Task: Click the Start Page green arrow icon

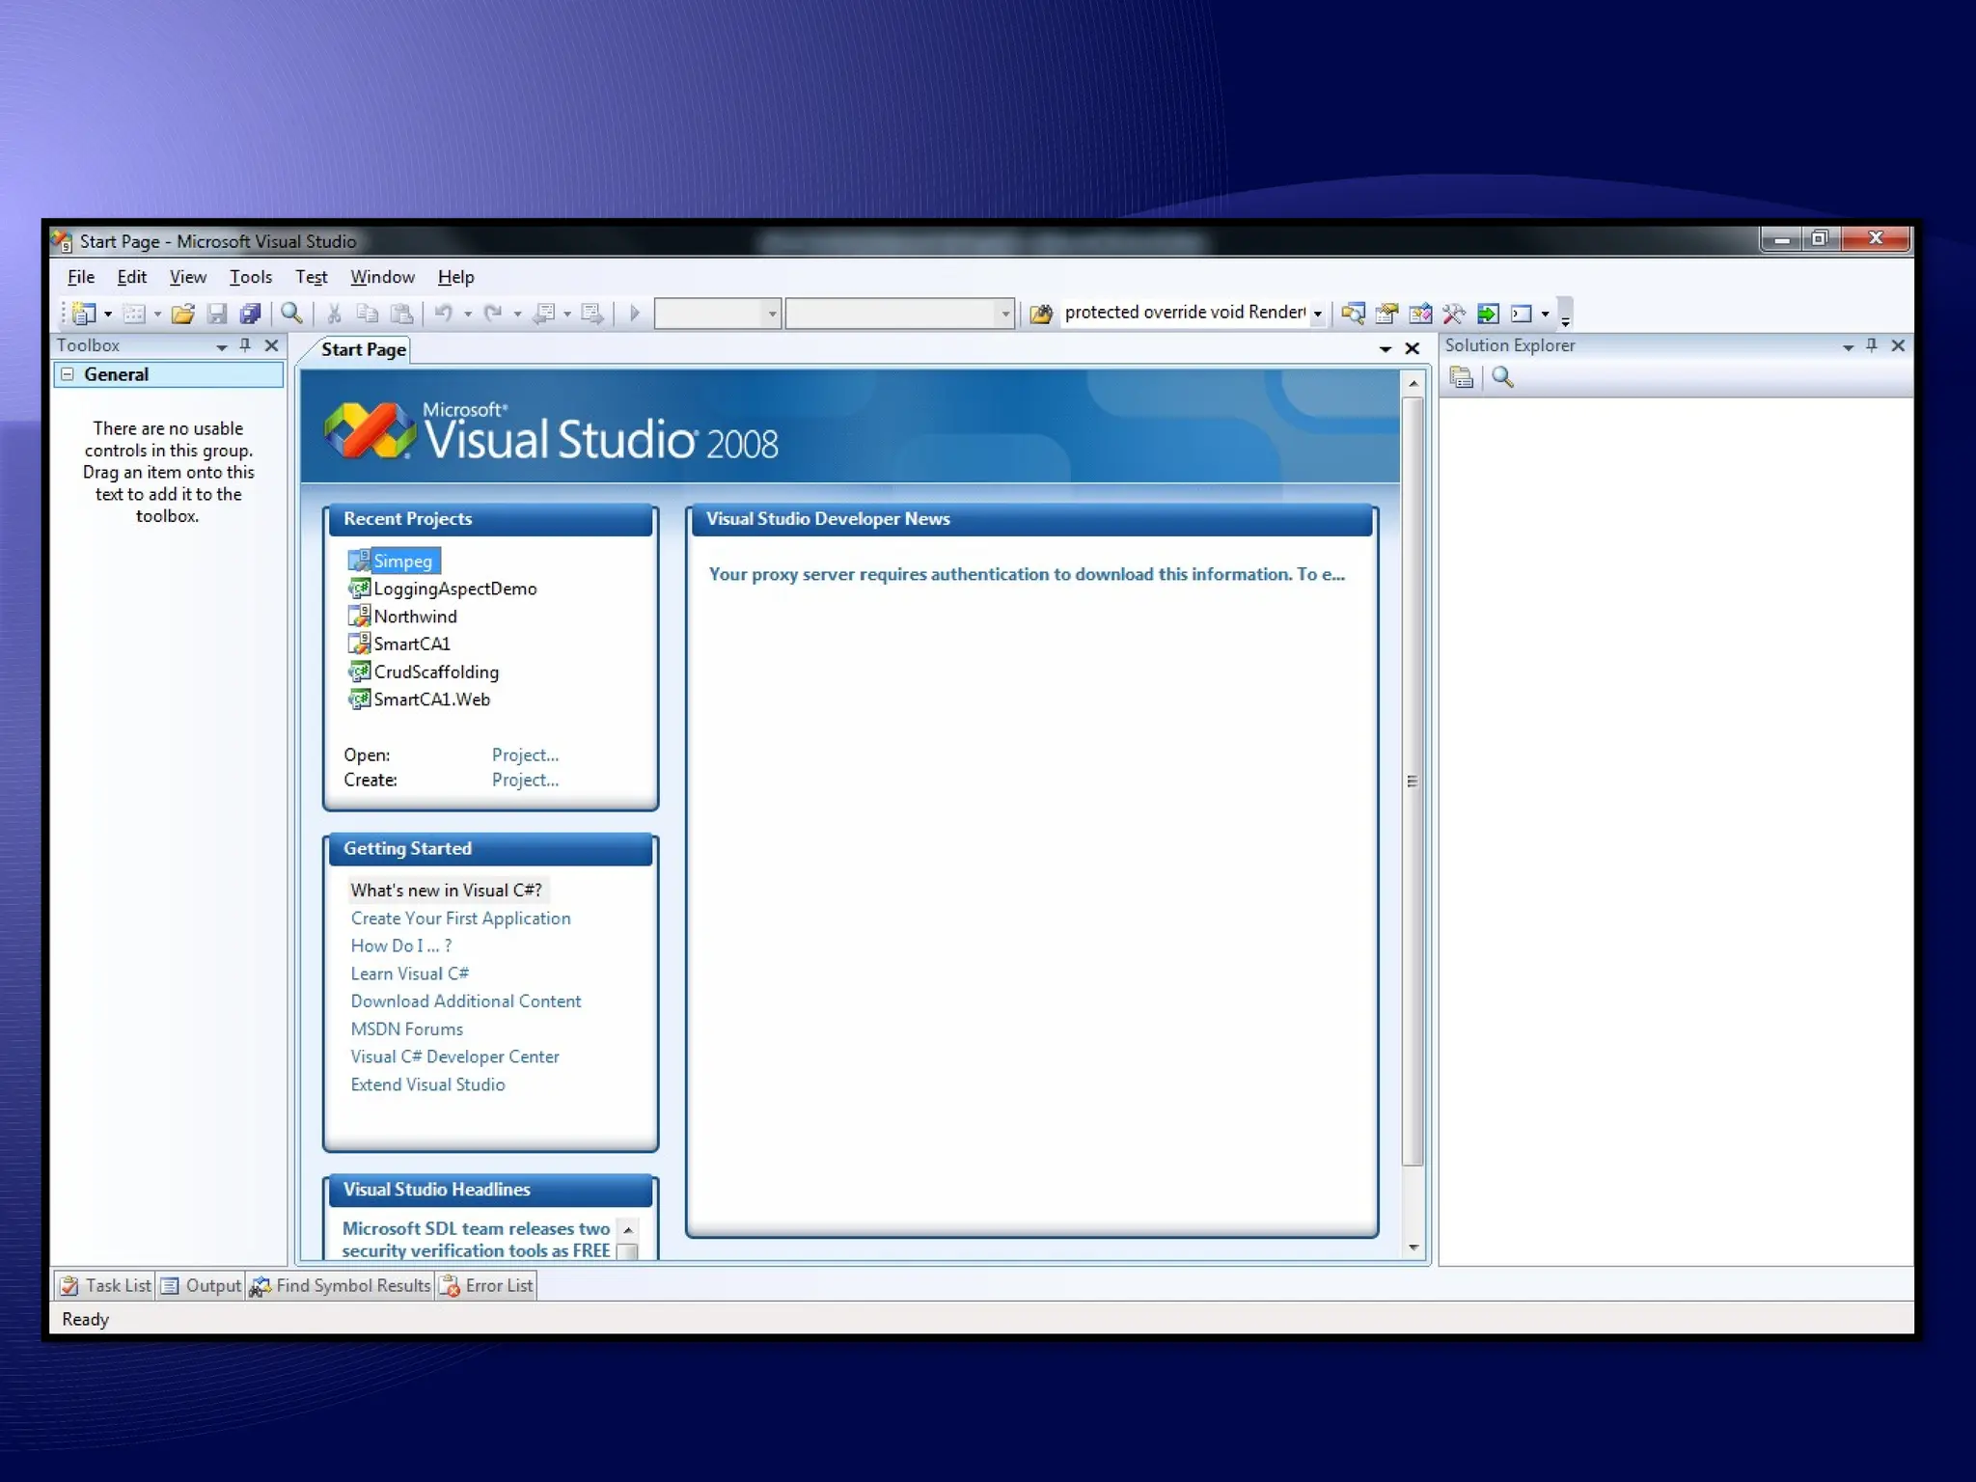Action: pos(1488,314)
